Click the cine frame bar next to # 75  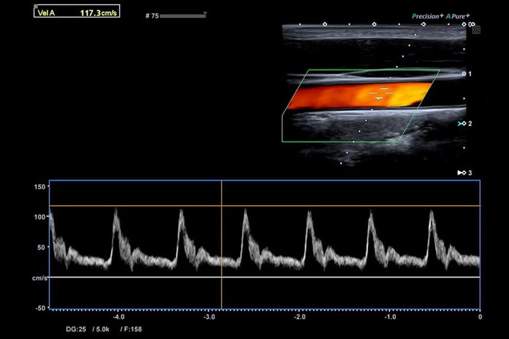[183, 16]
